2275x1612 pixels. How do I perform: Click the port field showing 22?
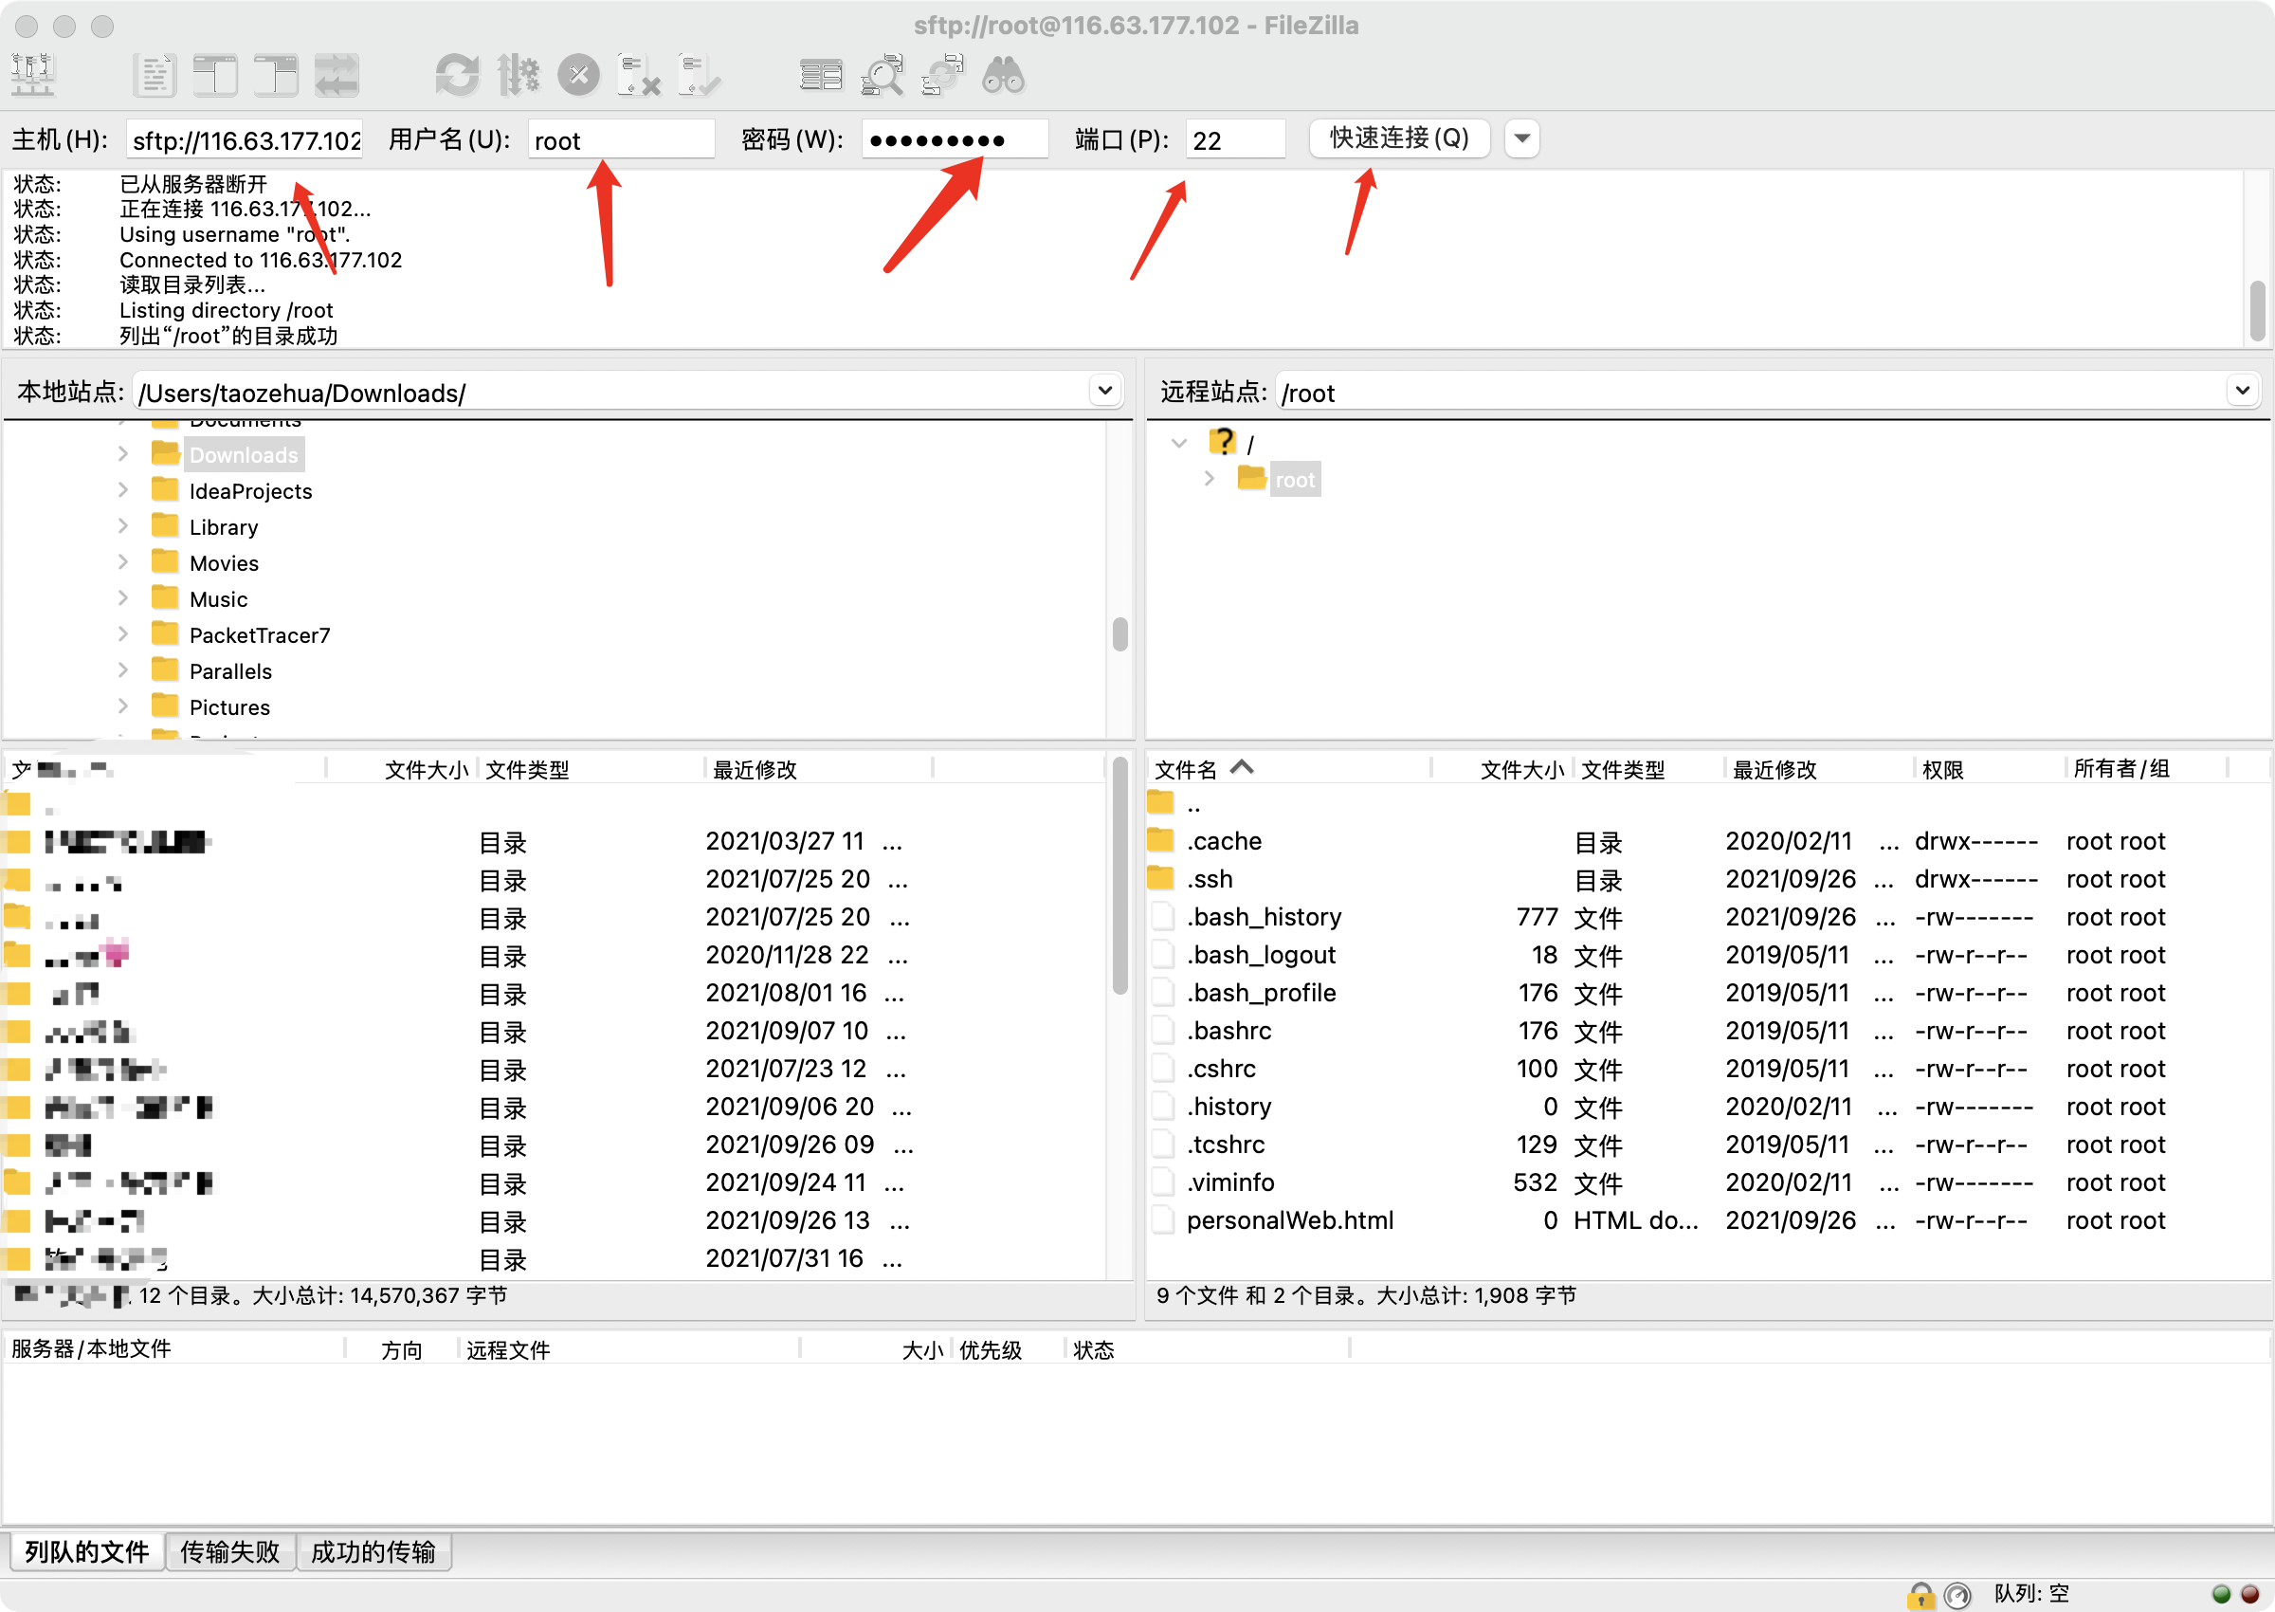coord(1236,140)
